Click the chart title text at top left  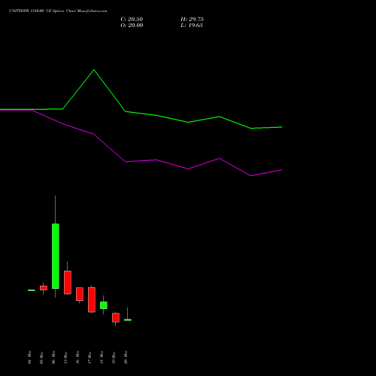[x=58, y=11]
